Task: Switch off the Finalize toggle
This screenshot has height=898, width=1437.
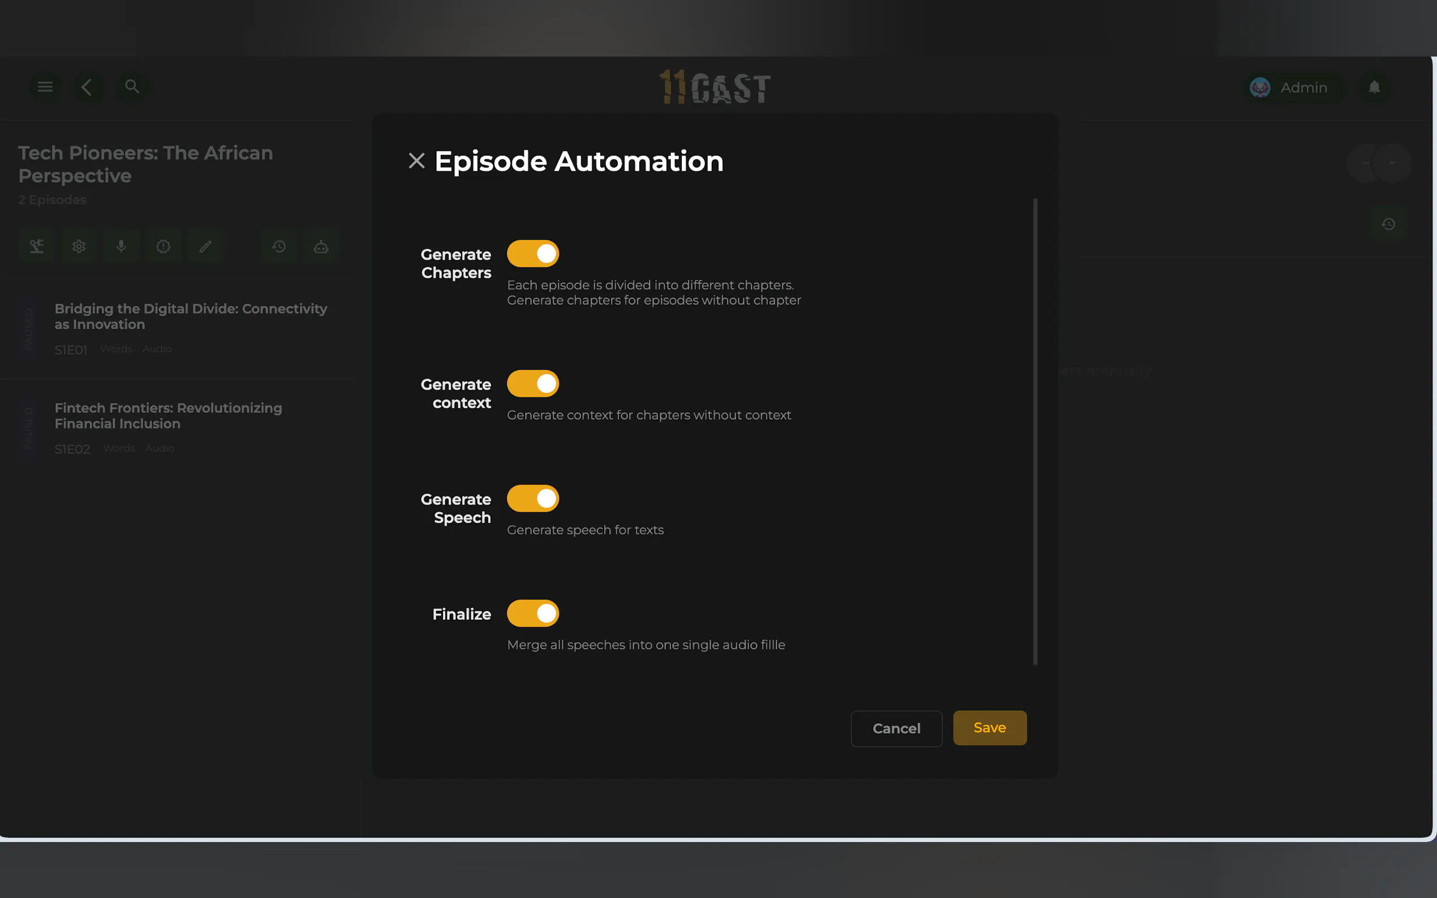Action: (532, 613)
